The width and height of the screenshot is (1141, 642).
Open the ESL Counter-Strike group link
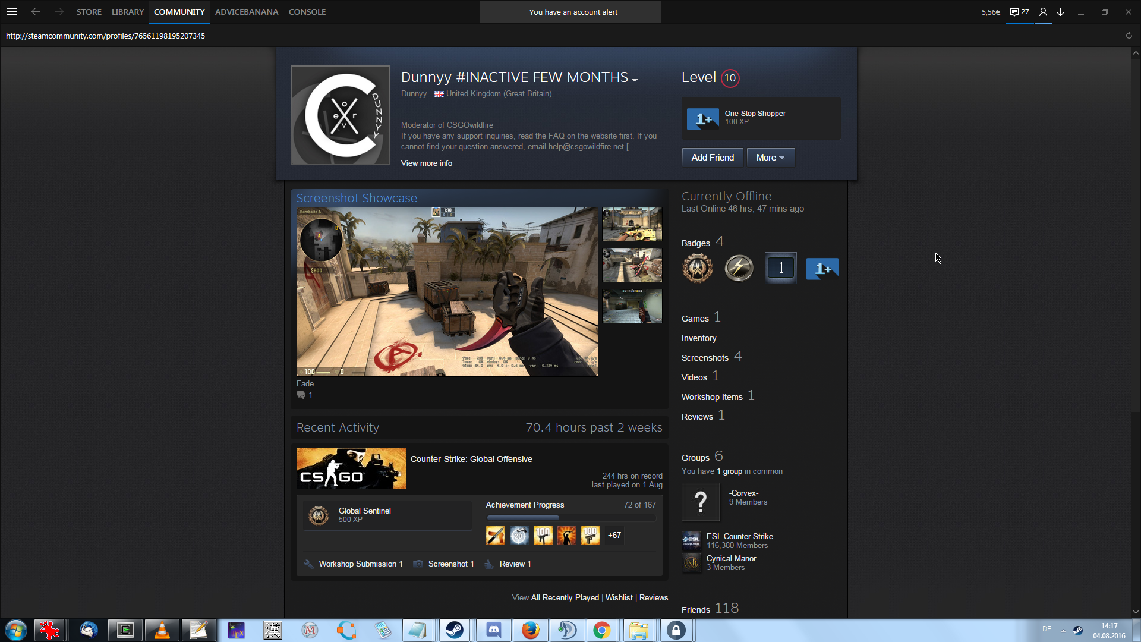point(739,536)
